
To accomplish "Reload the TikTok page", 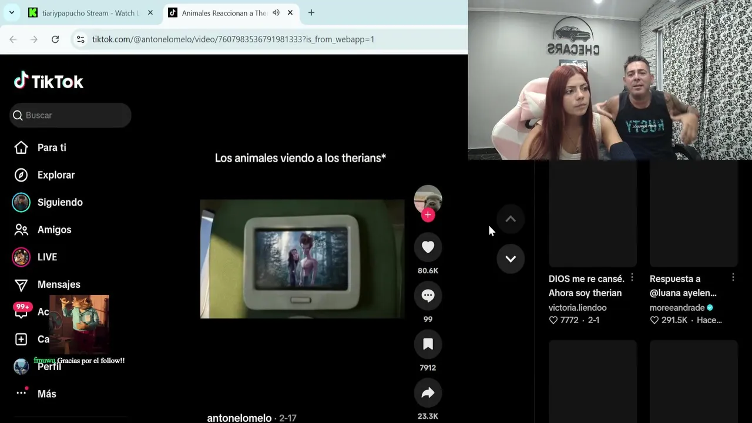I will 55,39.
